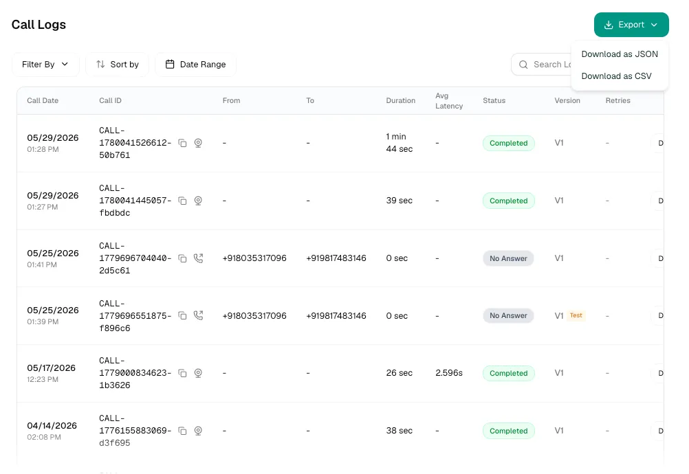The height and width of the screenshot is (474, 689).
Task: Open the Filter By dropdown
Action: tap(45, 65)
